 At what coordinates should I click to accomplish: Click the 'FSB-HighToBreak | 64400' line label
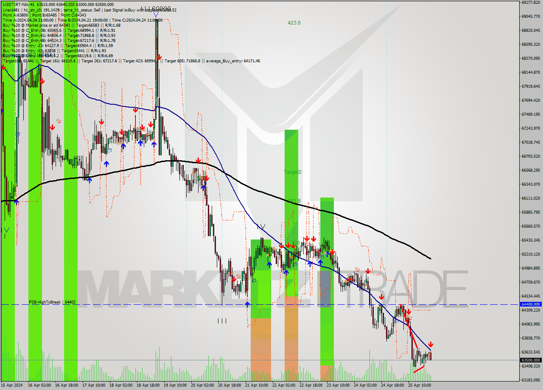[x=52, y=302]
